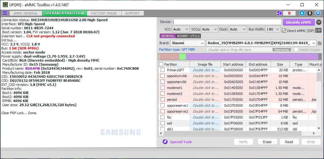Open the Bus Width dropdown
The image size is (324, 159).
pos(273,29)
